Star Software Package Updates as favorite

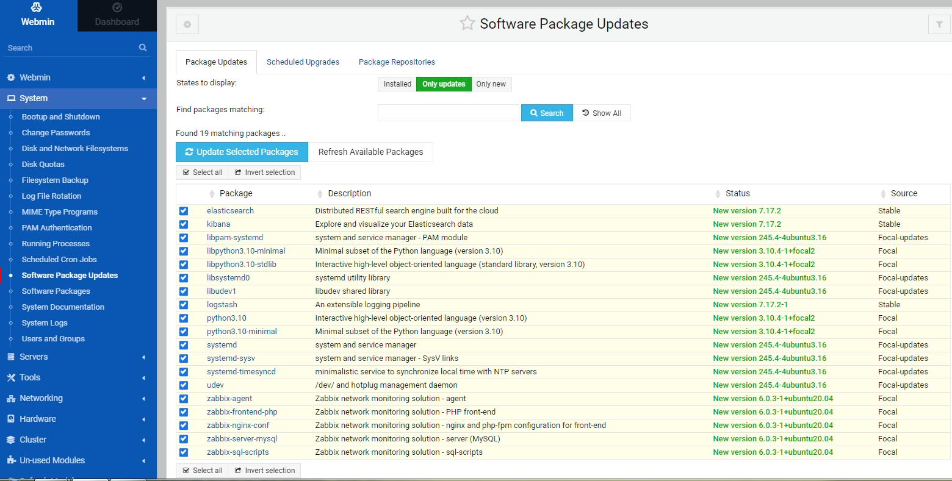coord(467,23)
